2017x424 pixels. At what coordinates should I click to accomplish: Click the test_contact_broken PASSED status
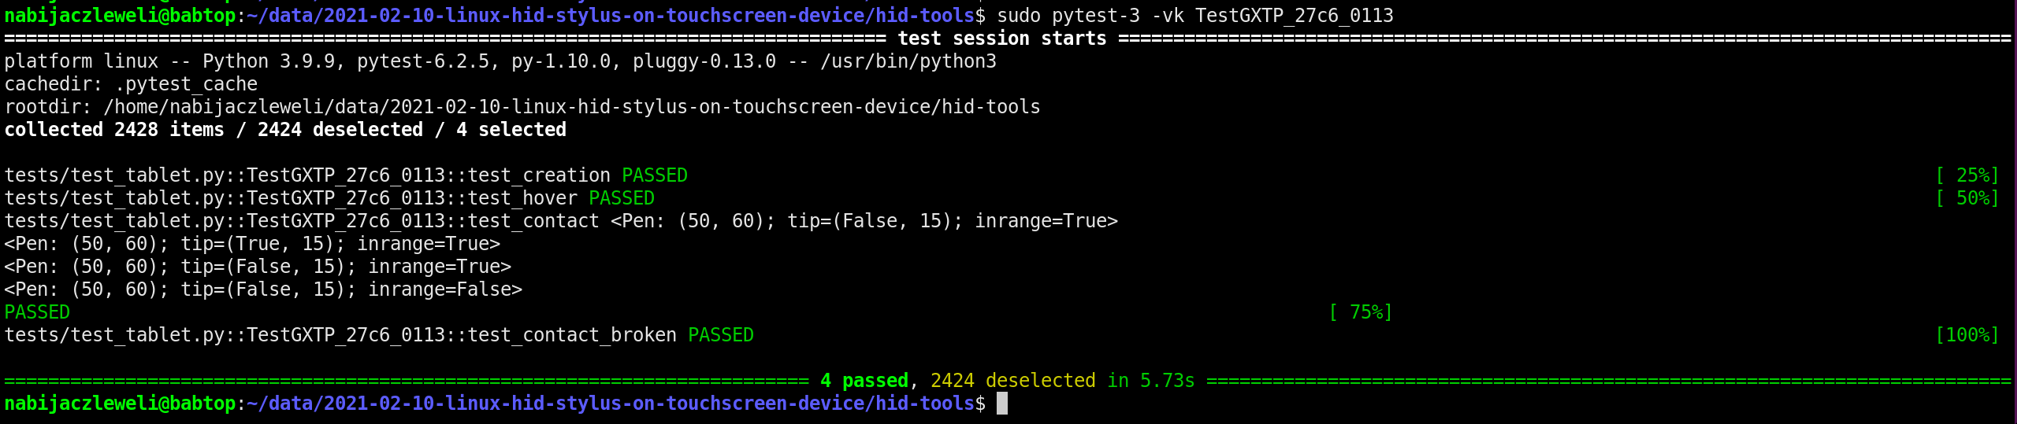click(720, 335)
